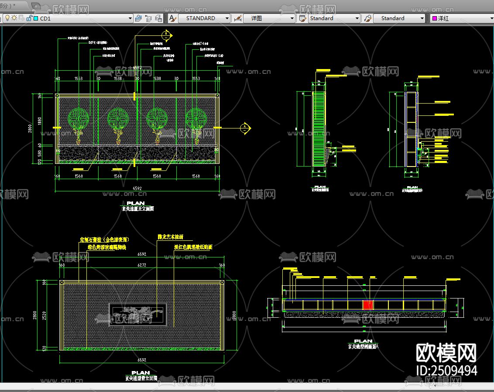Click the Layer Previous icon
494x392 pixels.
point(148,18)
